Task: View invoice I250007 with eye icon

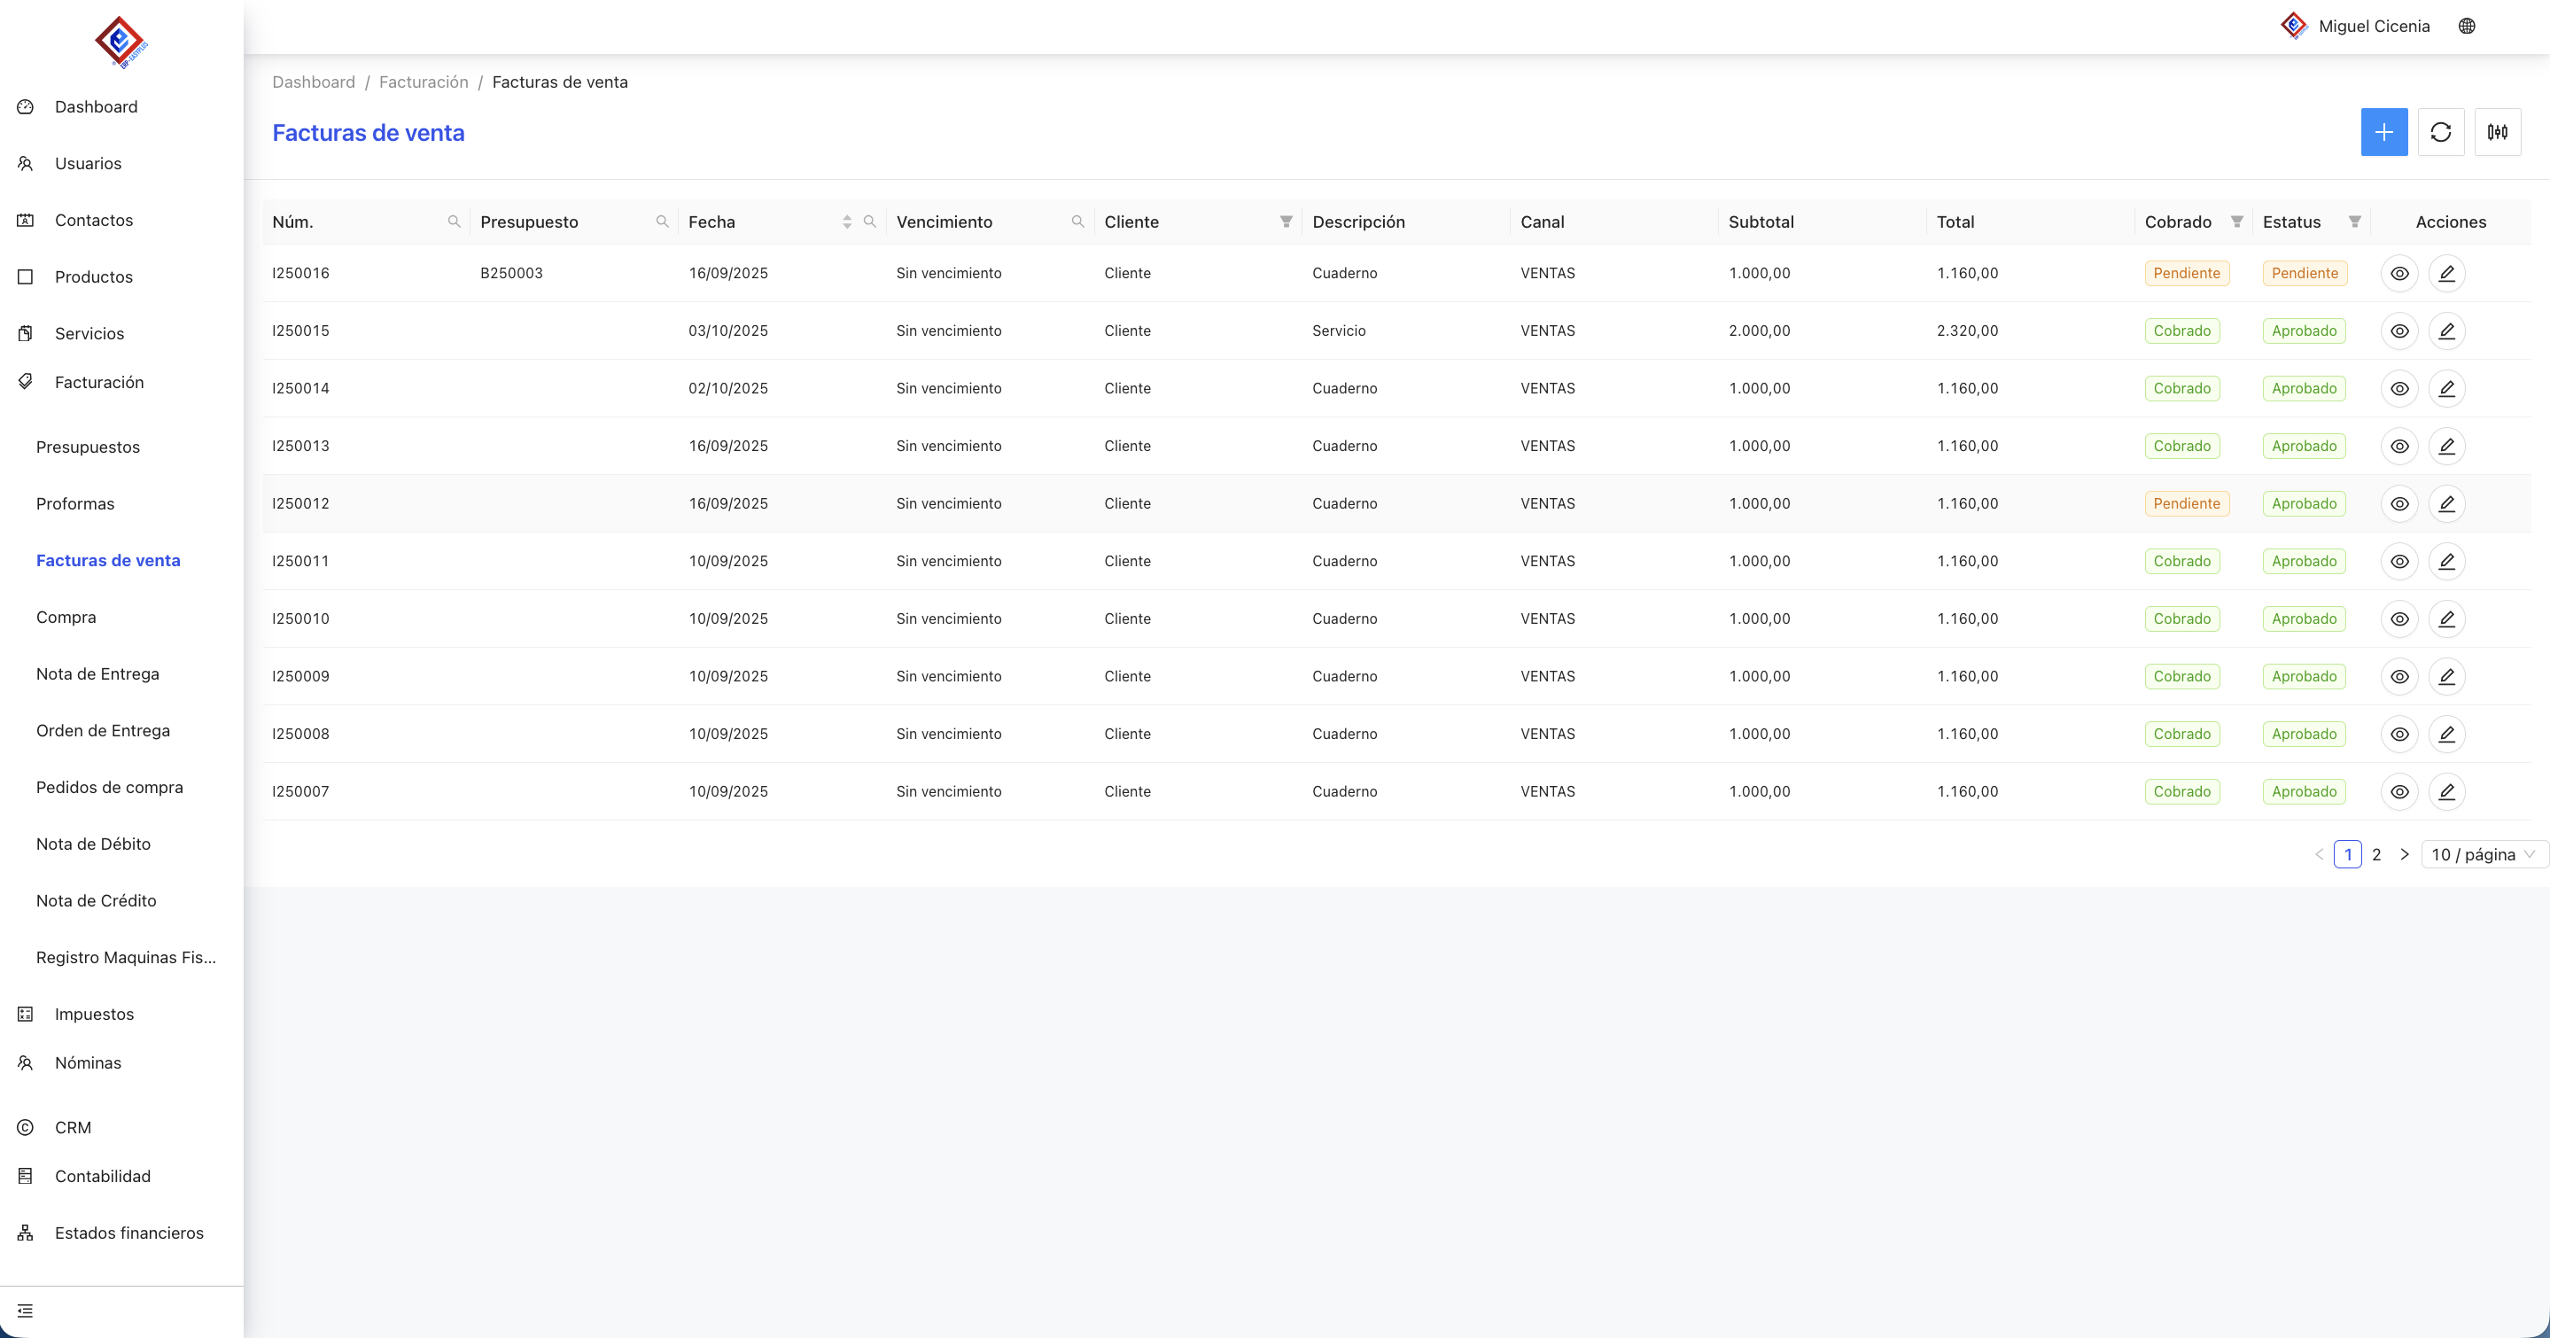Action: [x=2398, y=791]
